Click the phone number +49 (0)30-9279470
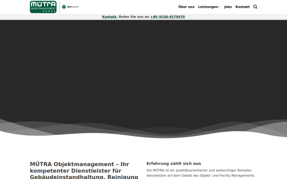This screenshot has height=179, width=287. pyautogui.click(x=167, y=17)
